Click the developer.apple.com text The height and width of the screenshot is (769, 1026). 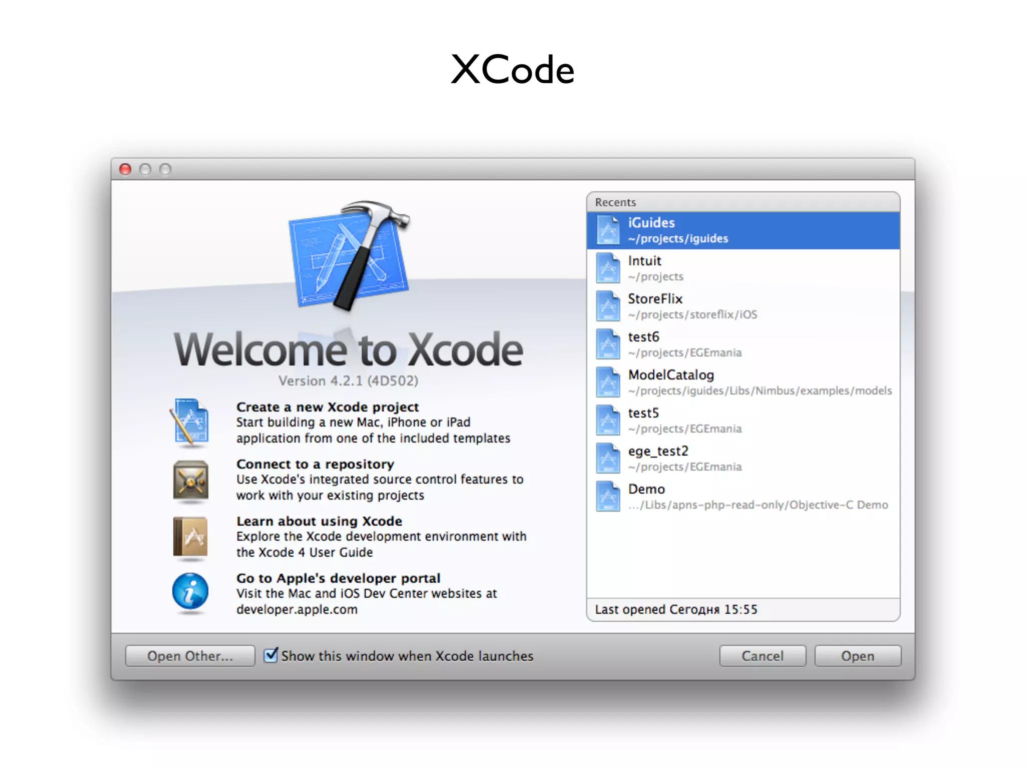pyautogui.click(x=297, y=609)
